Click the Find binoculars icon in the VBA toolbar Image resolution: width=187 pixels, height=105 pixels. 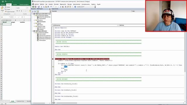click(48, 7)
